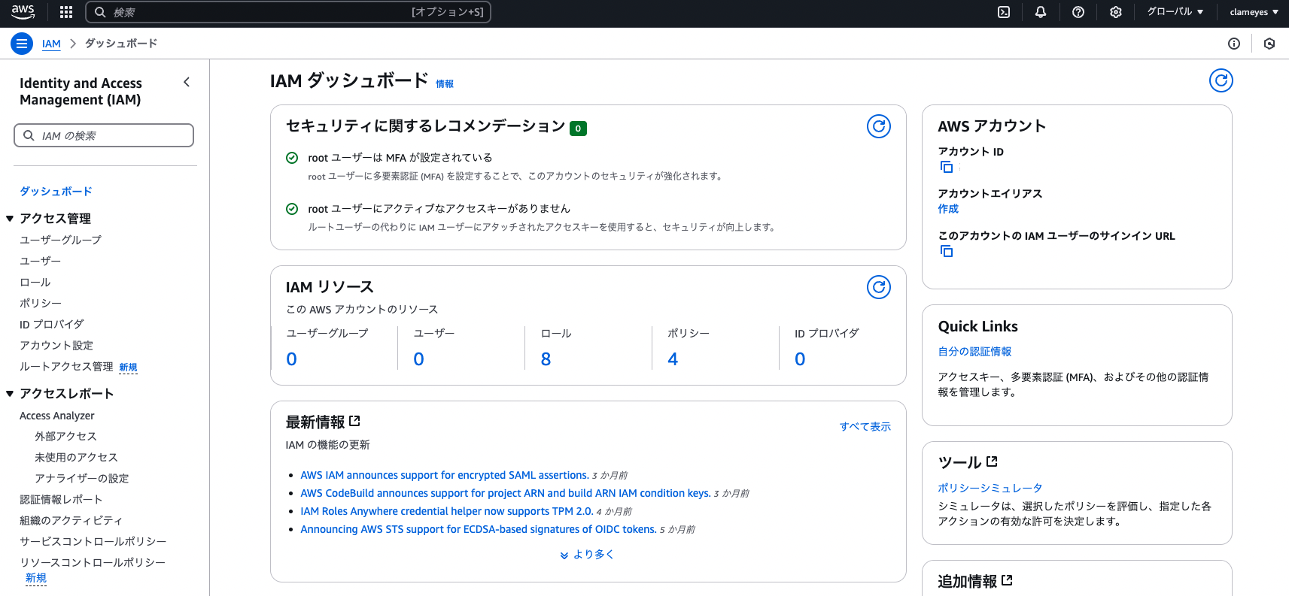Open the STS ECDSA OIDC tokens announcement
This screenshot has width=1289, height=596.
click(x=479, y=529)
